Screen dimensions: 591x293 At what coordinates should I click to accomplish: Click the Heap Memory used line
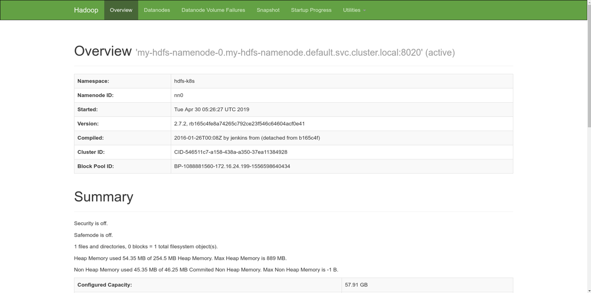pyautogui.click(x=180, y=258)
